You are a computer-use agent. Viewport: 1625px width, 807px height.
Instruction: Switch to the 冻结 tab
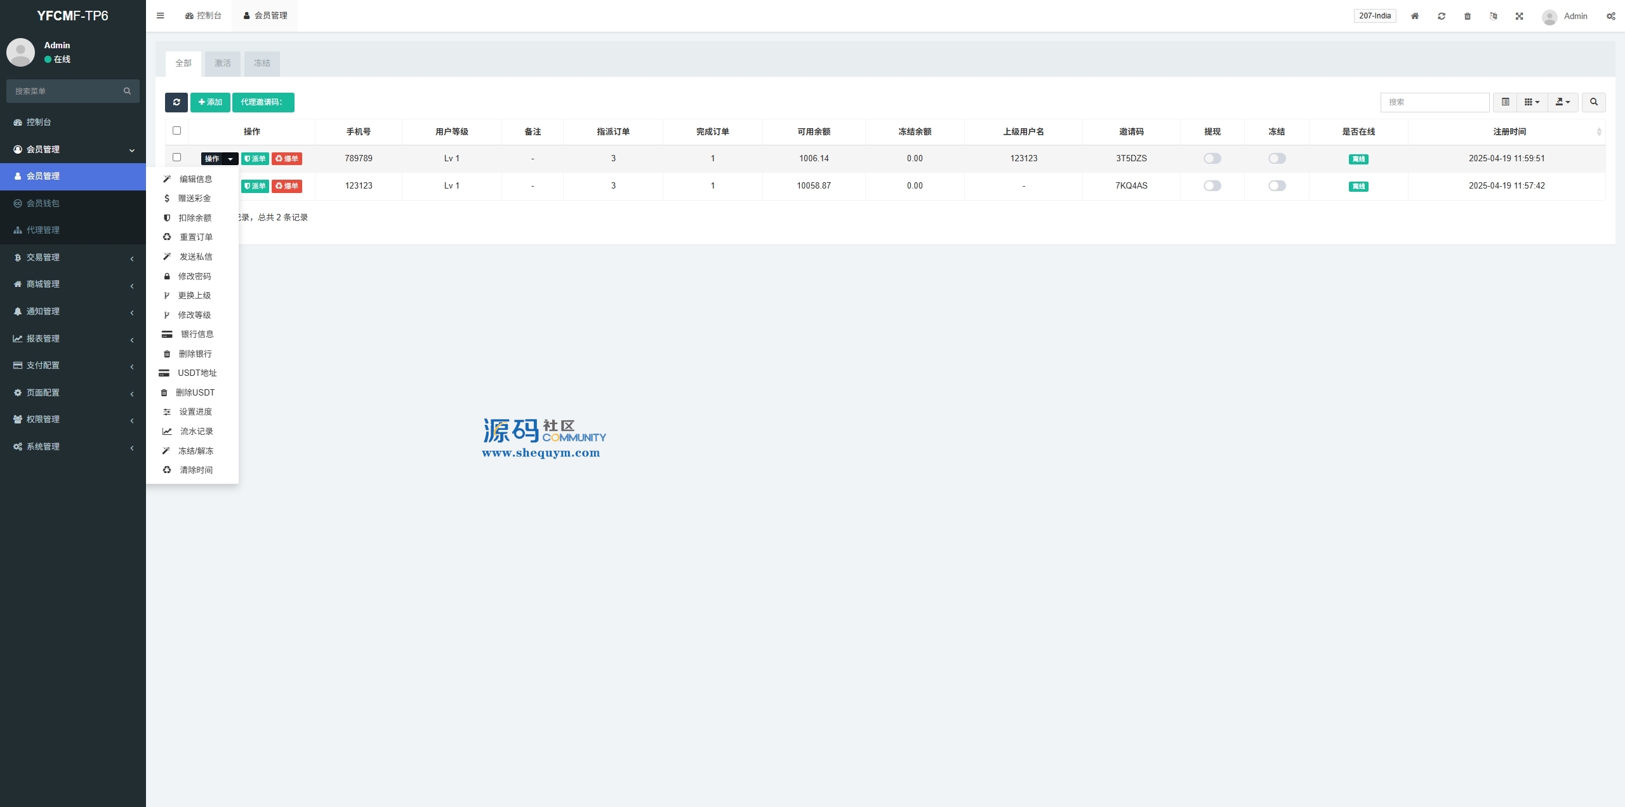[262, 63]
